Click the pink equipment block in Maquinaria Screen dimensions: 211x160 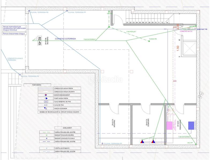click(x=169, y=125)
